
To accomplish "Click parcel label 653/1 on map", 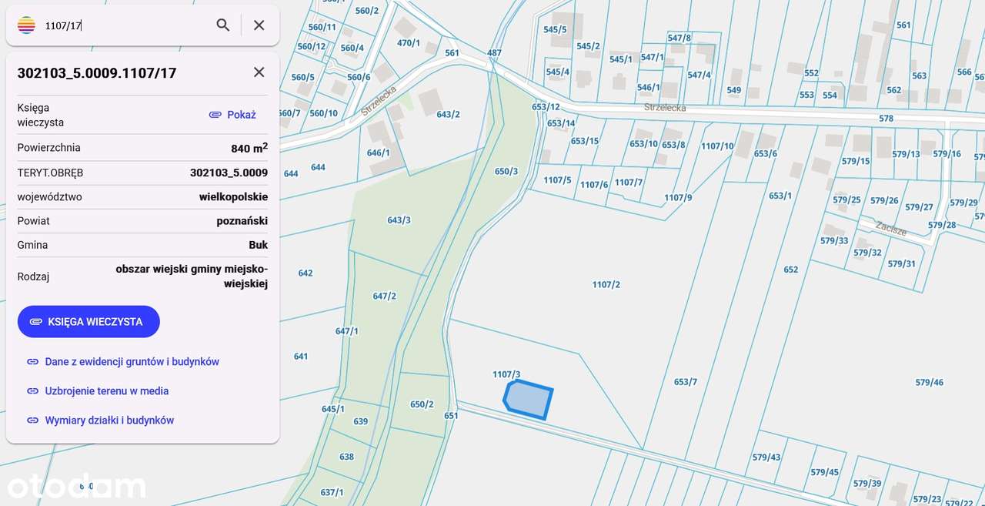I will [780, 196].
